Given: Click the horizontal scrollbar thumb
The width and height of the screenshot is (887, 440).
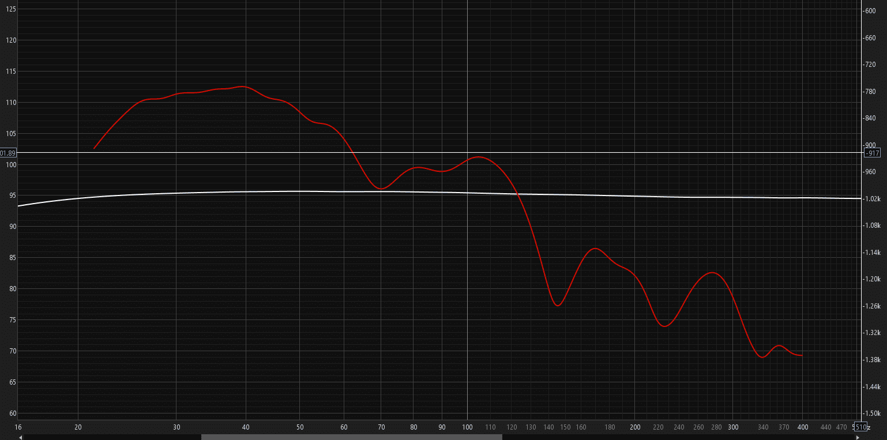Looking at the screenshot, I should pyautogui.click(x=352, y=437).
